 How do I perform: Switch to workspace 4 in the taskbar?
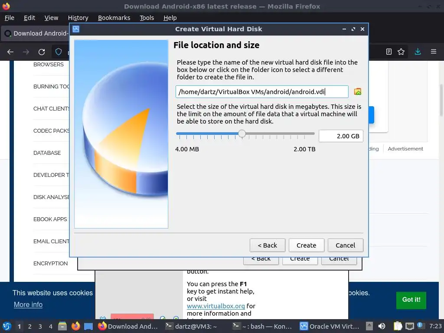coord(51,326)
